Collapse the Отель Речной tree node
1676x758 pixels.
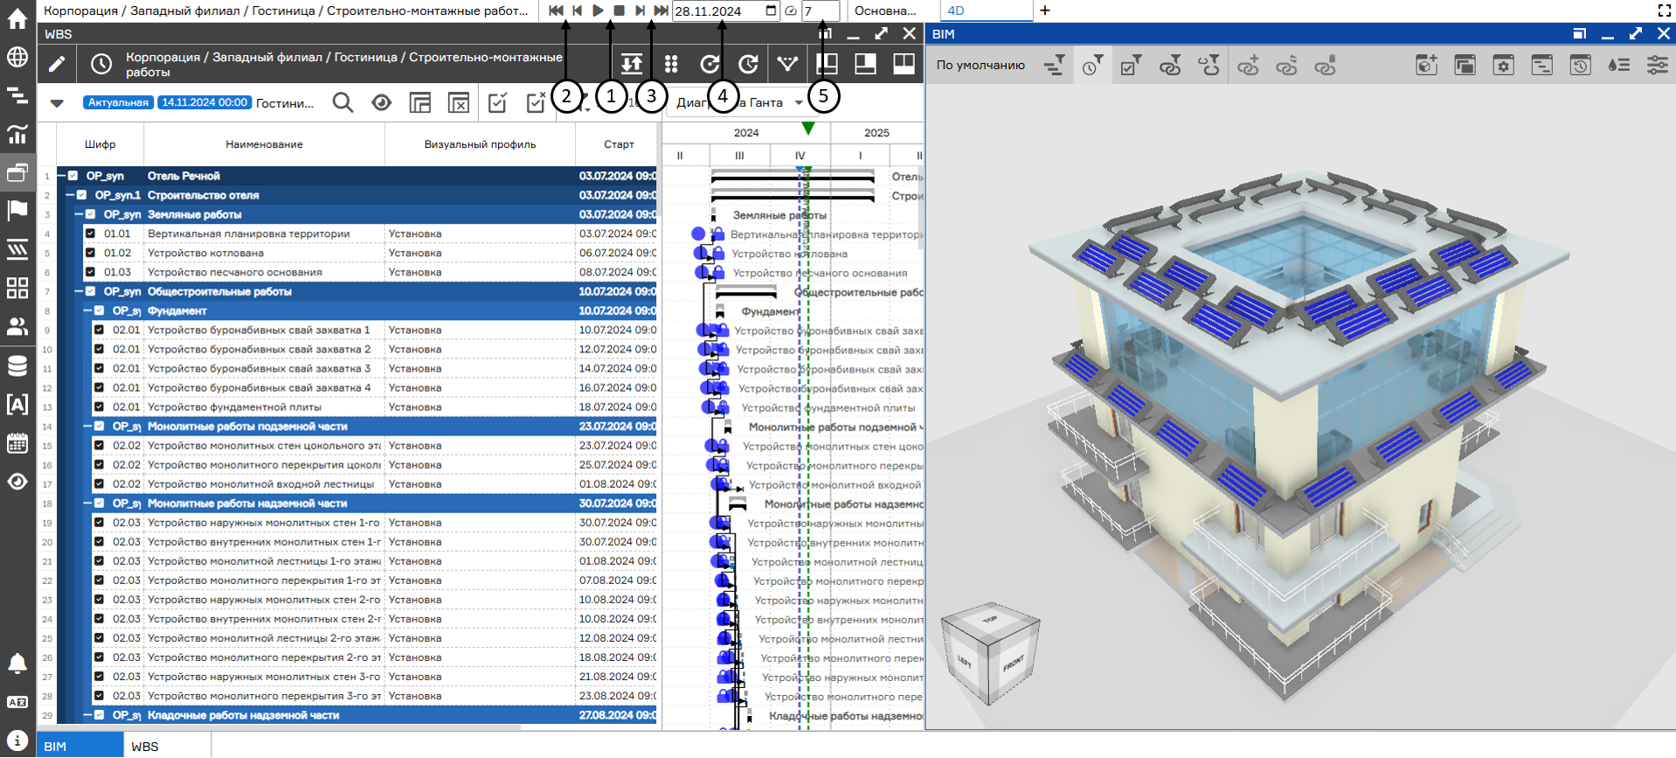pyautogui.click(x=62, y=176)
